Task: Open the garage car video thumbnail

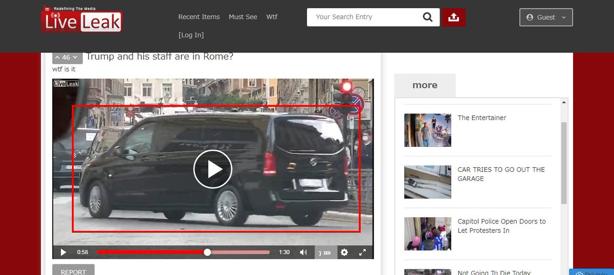Action: point(428,182)
